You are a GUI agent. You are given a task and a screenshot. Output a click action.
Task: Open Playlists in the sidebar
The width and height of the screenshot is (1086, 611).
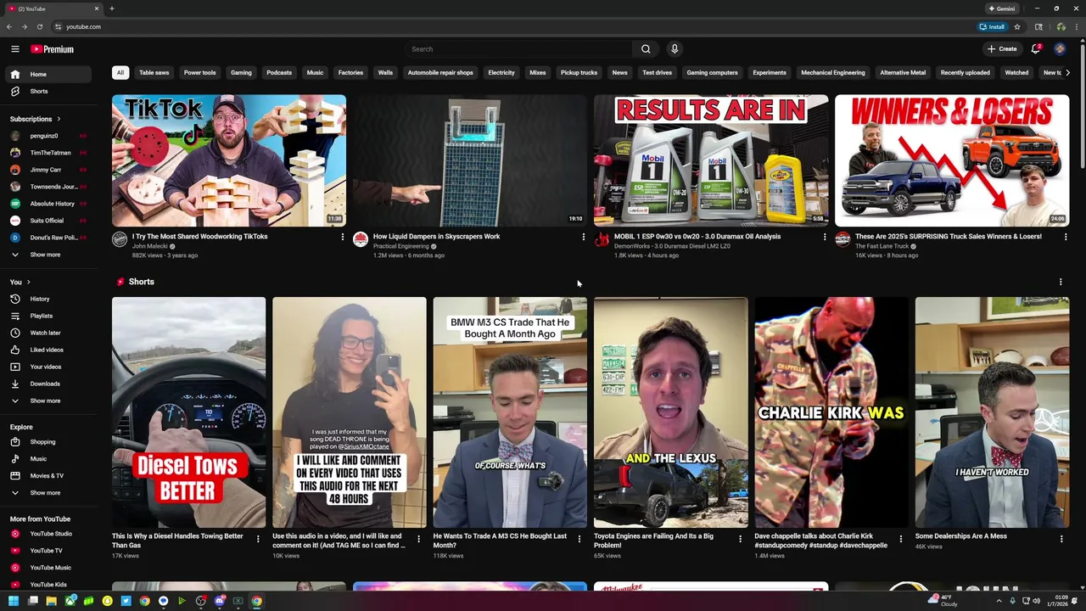tap(48, 316)
